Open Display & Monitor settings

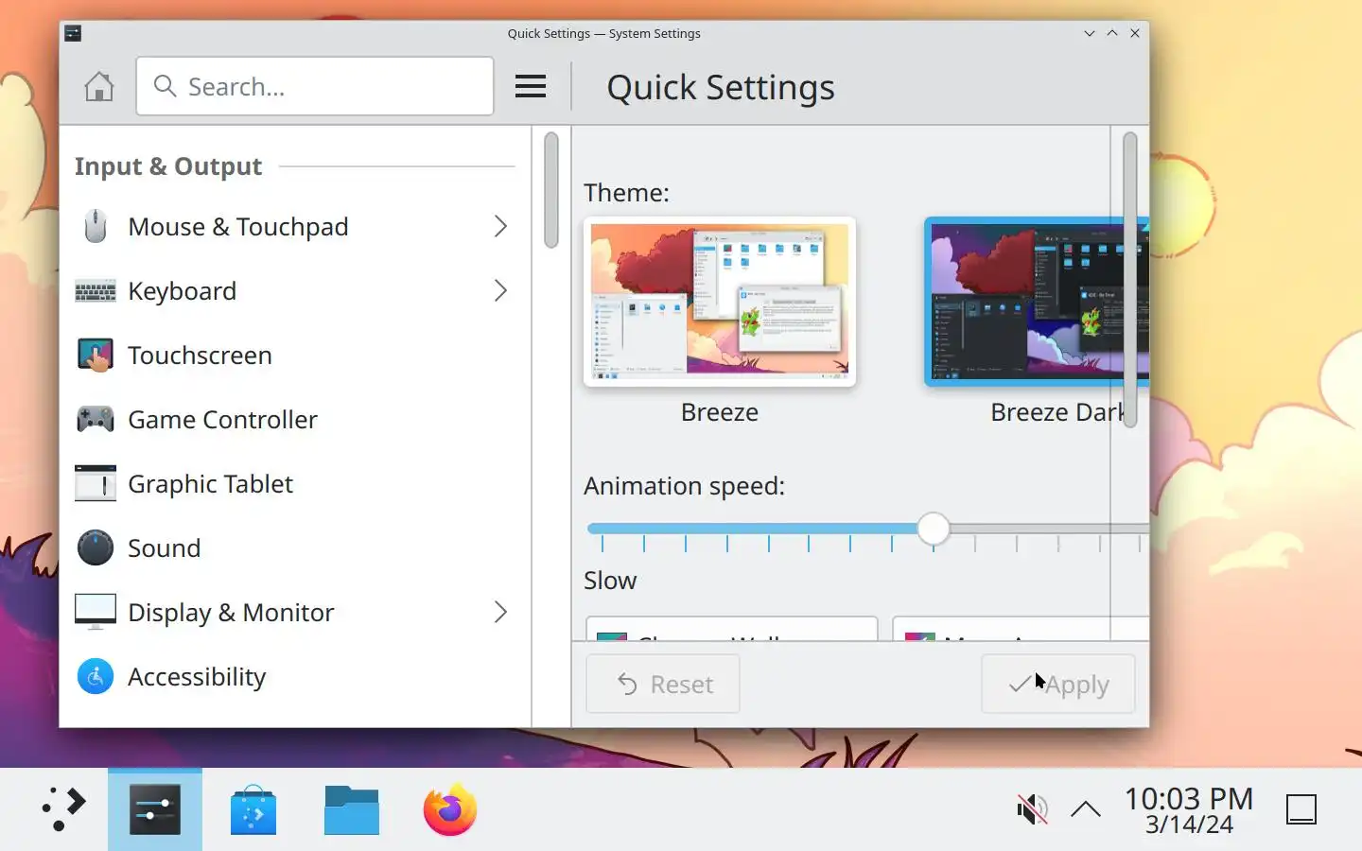(x=295, y=612)
